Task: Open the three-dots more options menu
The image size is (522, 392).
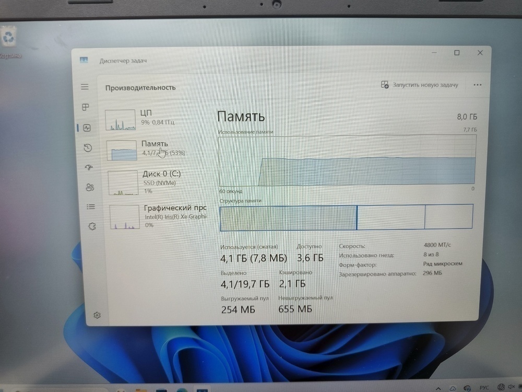Action: click(477, 85)
